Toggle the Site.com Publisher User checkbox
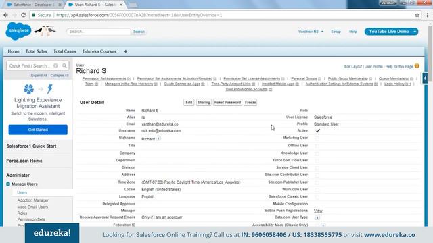This screenshot has width=433, height=243. [317, 183]
